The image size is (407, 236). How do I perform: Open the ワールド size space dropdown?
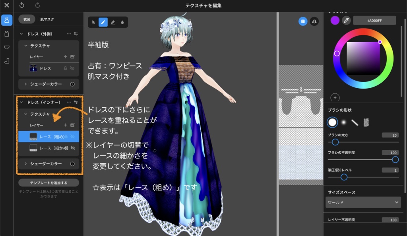coord(363,202)
